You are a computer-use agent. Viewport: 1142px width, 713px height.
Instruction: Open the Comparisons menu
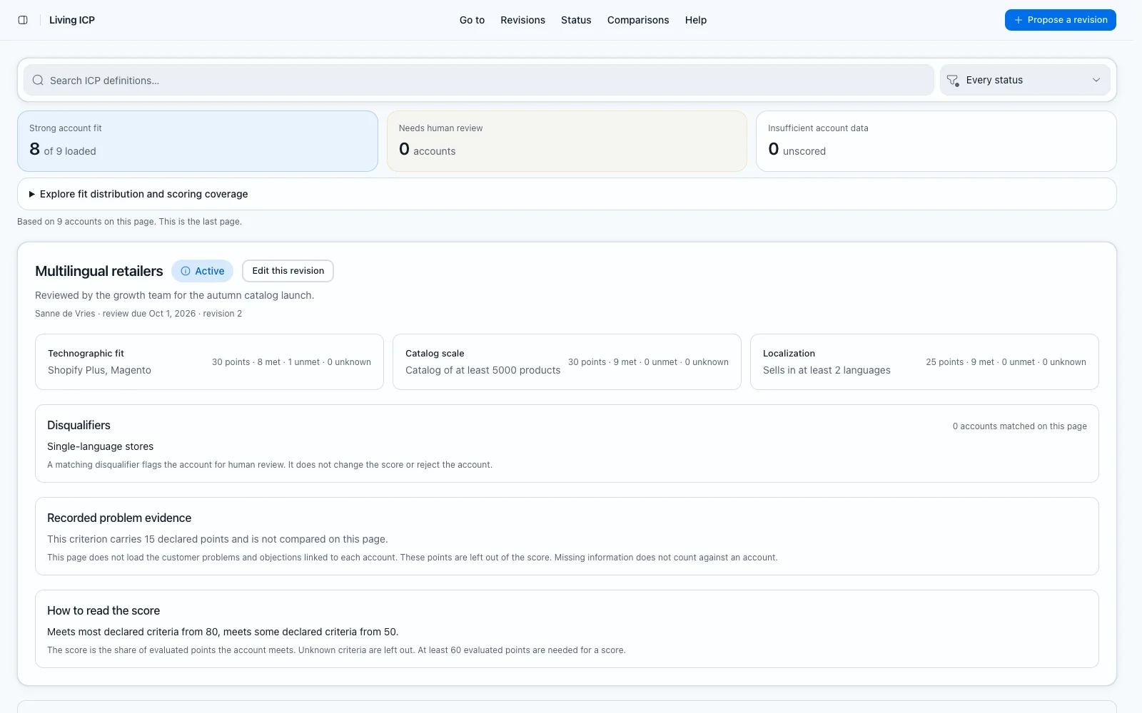tap(638, 20)
